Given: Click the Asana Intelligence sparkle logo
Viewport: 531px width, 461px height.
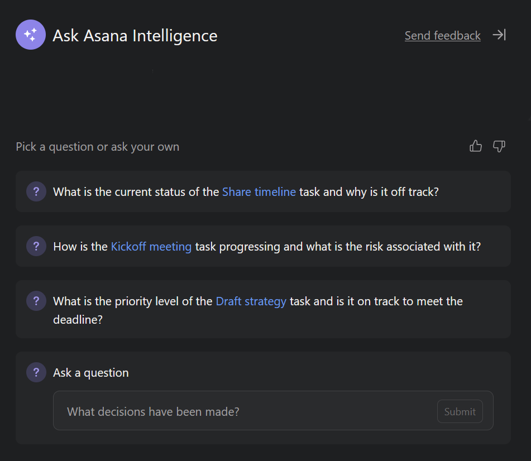Looking at the screenshot, I should click(x=31, y=35).
